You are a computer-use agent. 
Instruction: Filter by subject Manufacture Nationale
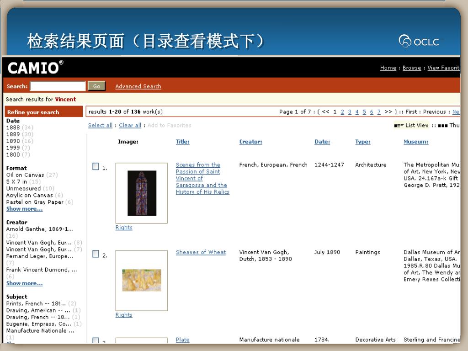pyautogui.click(x=40, y=331)
